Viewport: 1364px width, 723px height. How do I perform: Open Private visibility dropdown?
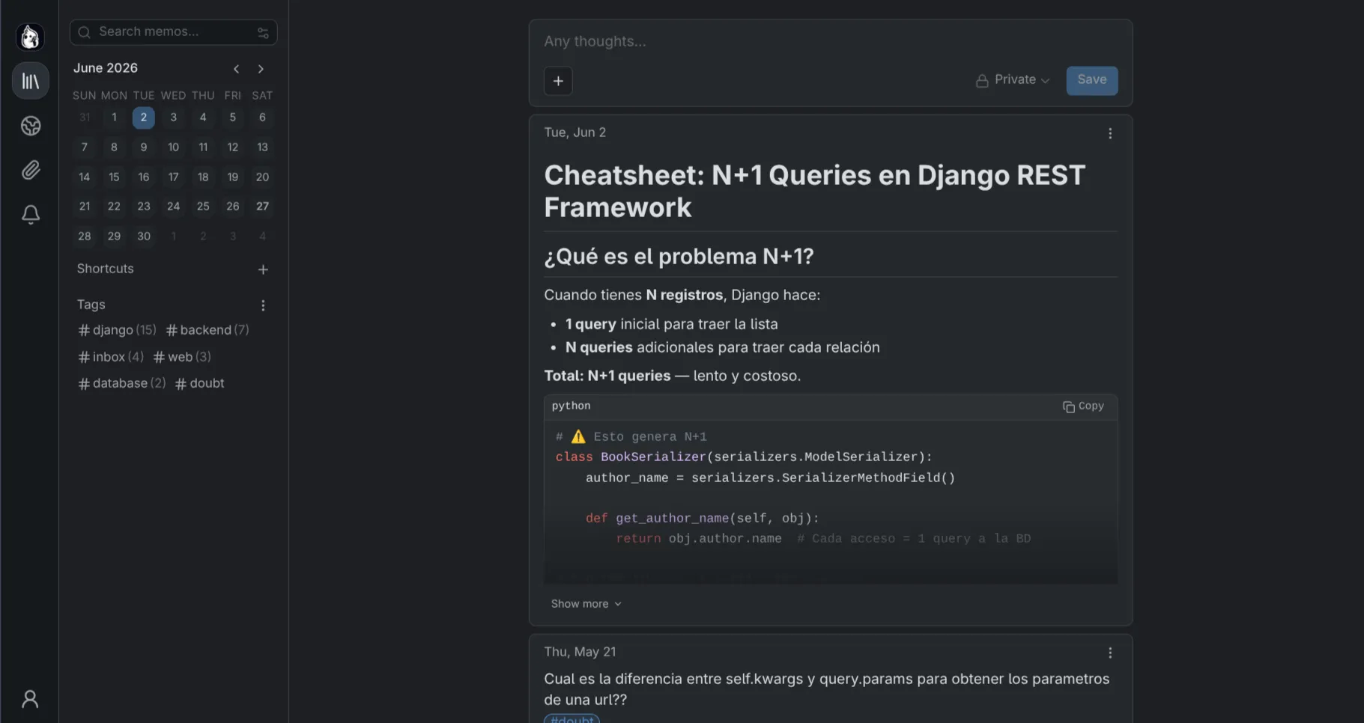point(1013,80)
